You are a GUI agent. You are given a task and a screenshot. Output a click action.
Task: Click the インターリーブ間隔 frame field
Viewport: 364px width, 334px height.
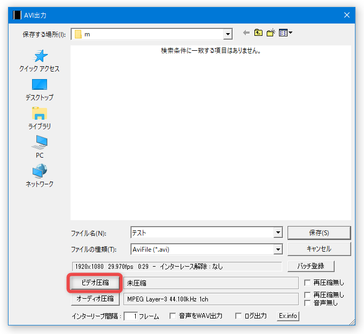pyautogui.click(x=131, y=316)
